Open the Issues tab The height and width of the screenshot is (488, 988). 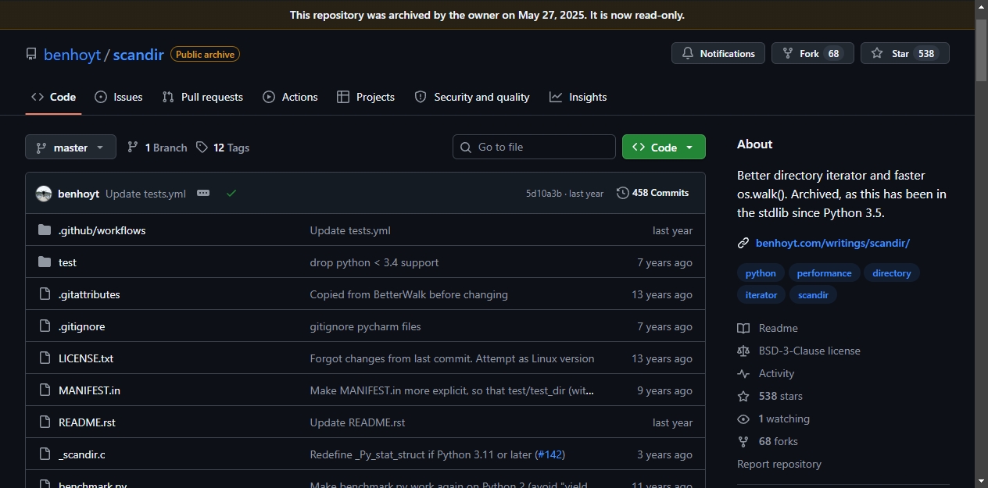[119, 97]
